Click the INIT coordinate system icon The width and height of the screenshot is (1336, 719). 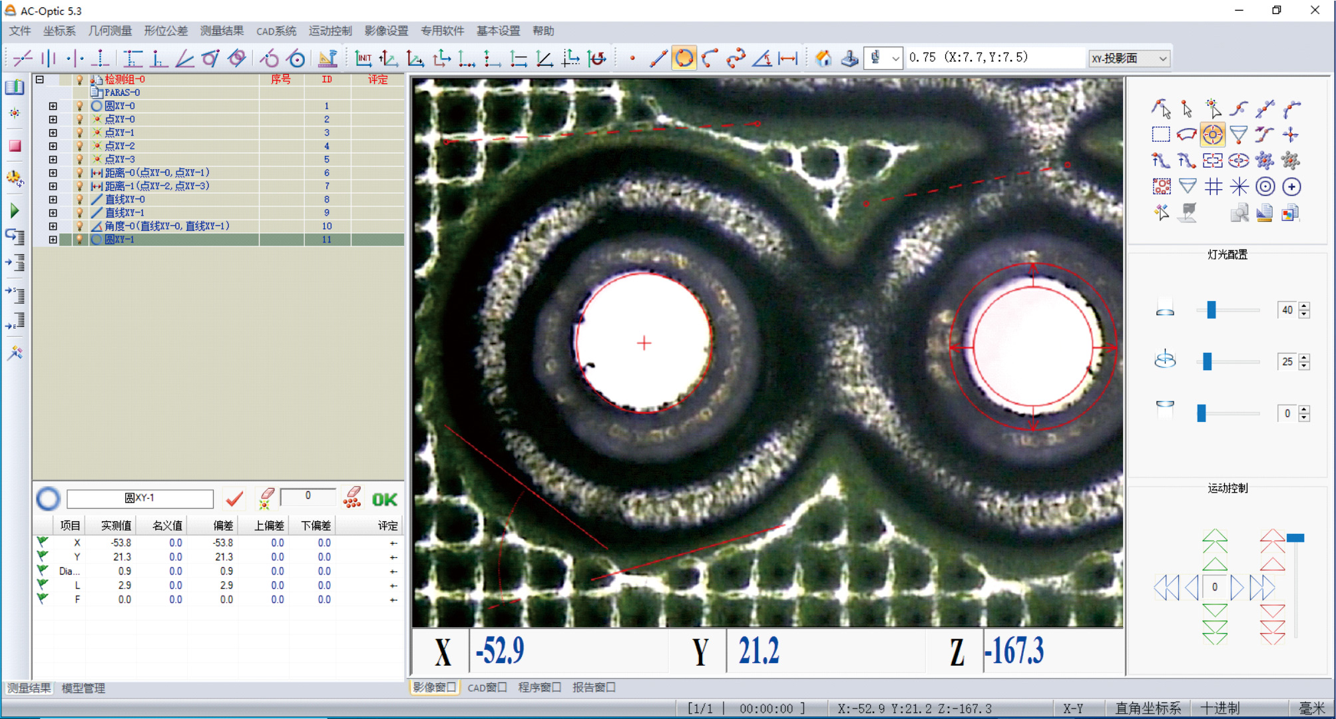click(363, 59)
